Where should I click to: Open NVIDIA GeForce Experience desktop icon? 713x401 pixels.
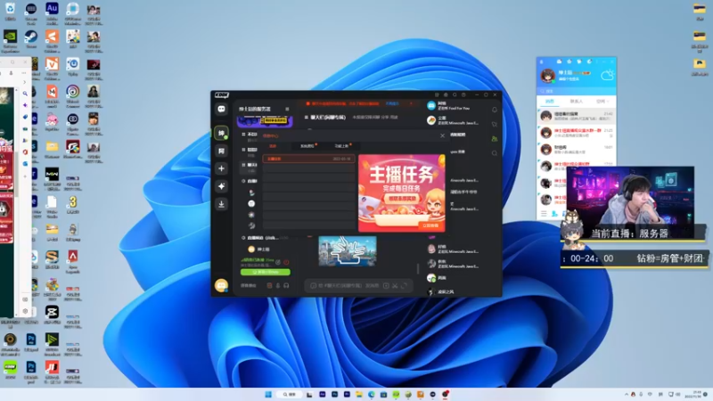point(10,41)
